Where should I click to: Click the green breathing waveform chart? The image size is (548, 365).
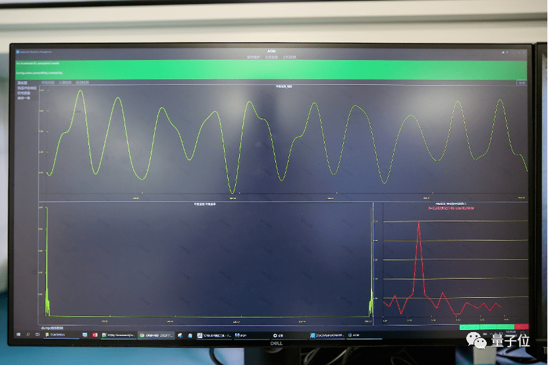point(283,142)
